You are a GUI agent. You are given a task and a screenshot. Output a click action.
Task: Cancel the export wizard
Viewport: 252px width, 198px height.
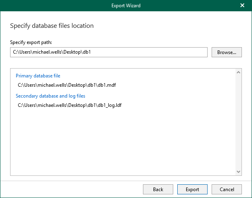click(227, 190)
